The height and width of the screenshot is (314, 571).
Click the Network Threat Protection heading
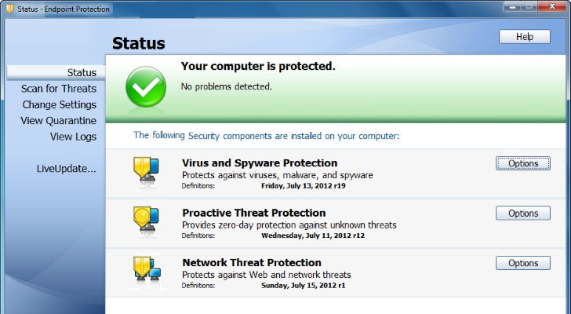pyautogui.click(x=252, y=262)
